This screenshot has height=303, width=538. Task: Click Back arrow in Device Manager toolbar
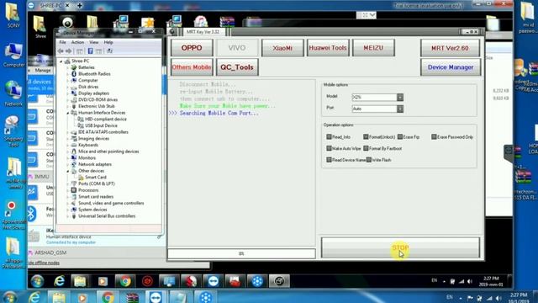click(x=61, y=51)
